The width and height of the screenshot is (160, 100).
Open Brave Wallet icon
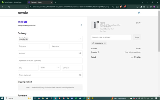(x=144, y=7)
